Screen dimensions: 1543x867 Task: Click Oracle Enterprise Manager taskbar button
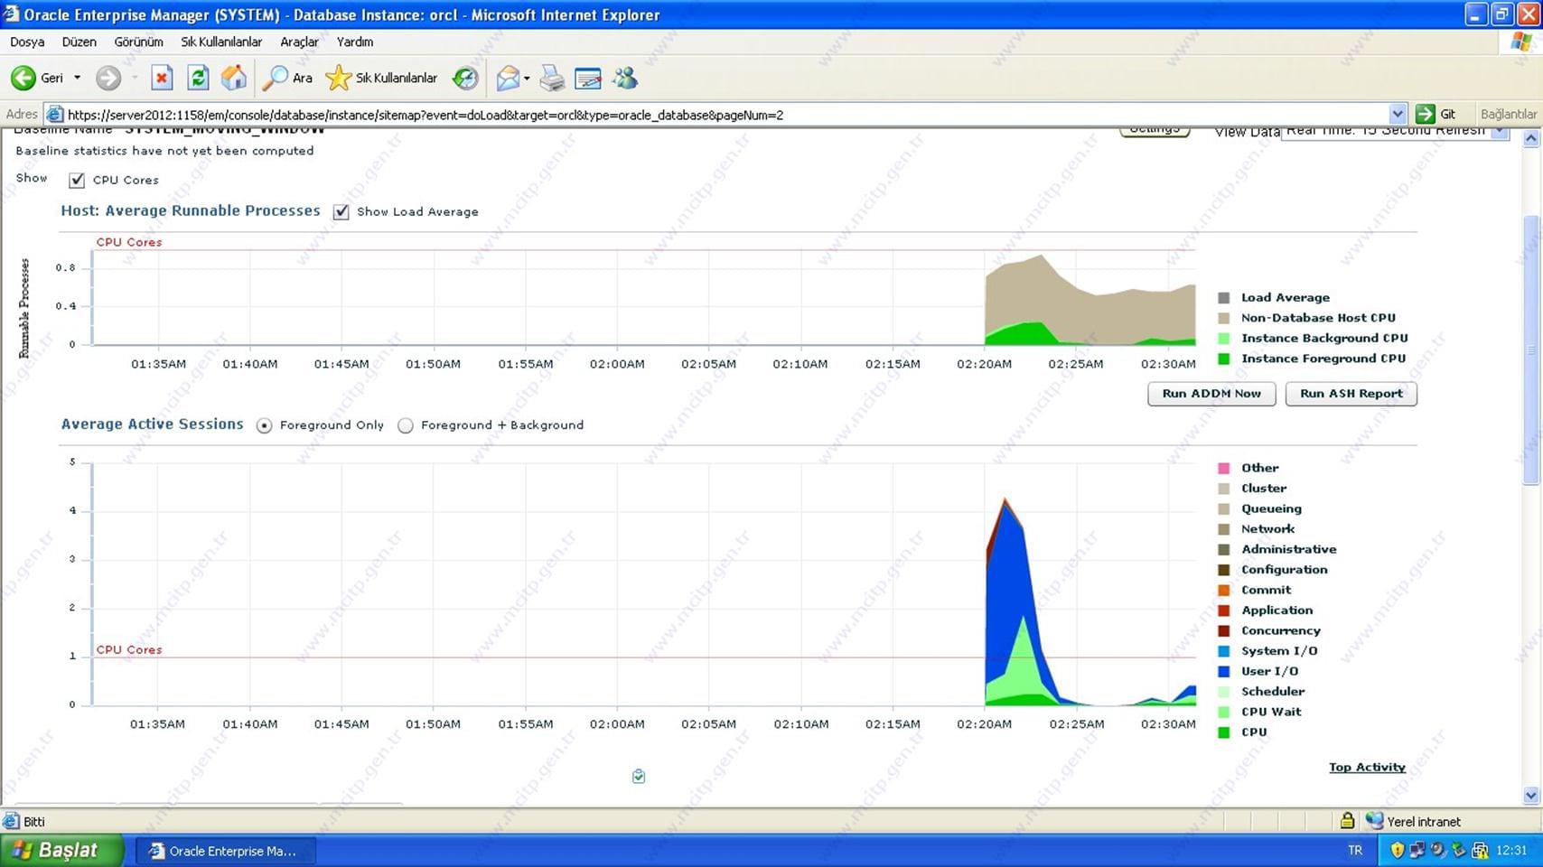pyautogui.click(x=226, y=851)
